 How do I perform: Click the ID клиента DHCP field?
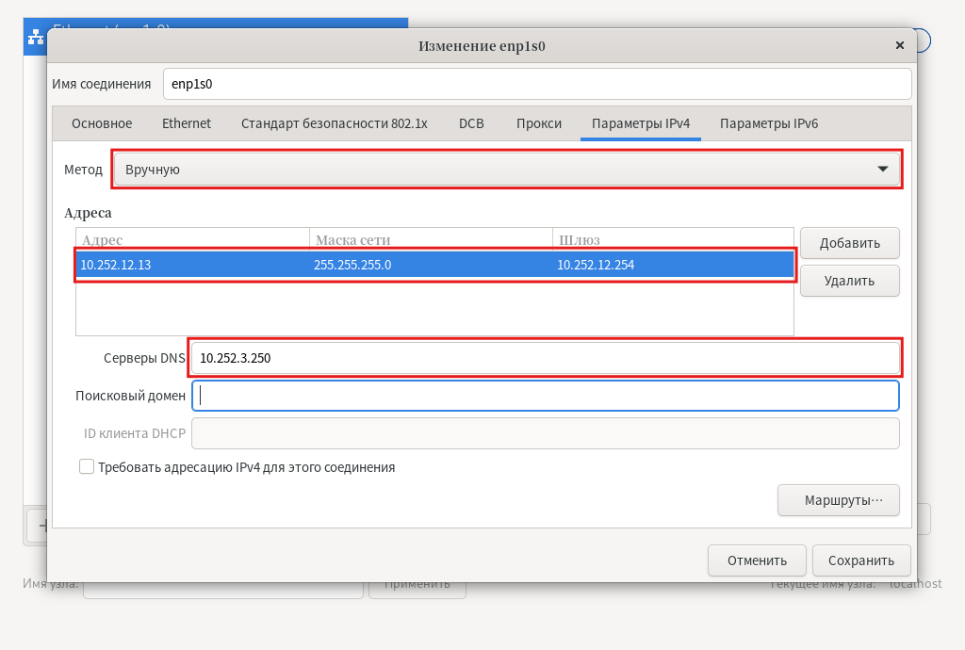click(x=546, y=433)
